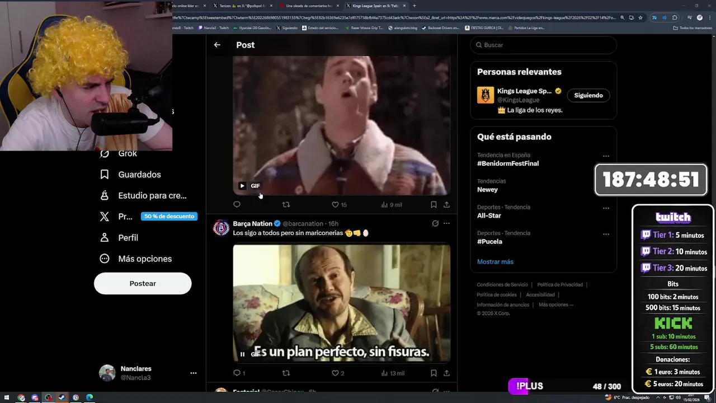This screenshot has width=716, height=403.
Task: Open Barça Nation profile avatar
Action: [x=221, y=228]
